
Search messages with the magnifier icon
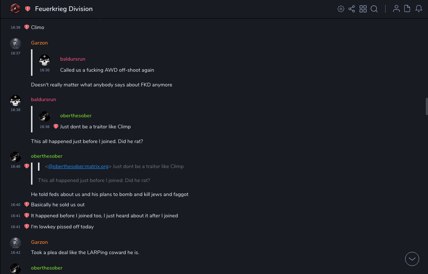[374, 9]
